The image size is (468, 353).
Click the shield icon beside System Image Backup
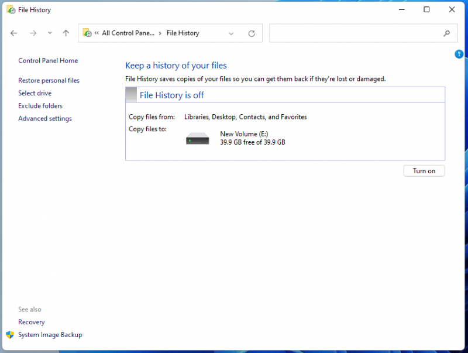10,335
